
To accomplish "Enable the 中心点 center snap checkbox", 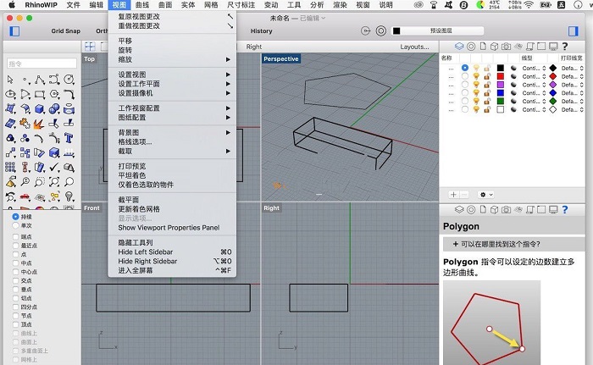I will point(15,272).
